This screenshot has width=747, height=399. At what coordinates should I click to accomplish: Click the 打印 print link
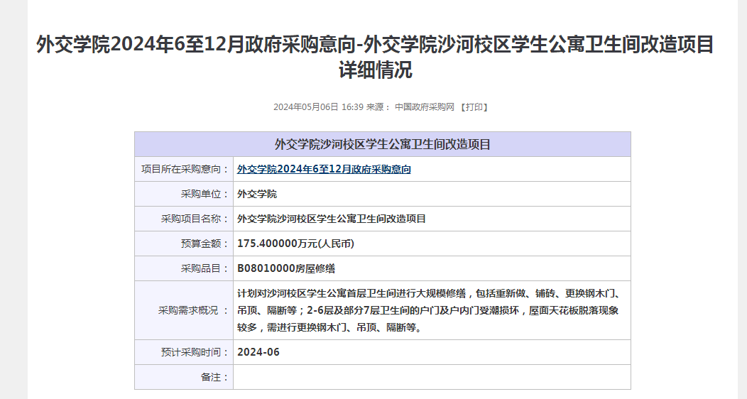coord(474,107)
